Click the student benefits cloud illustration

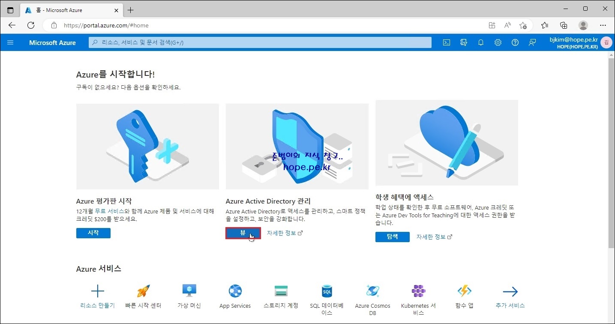click(447, 143)
